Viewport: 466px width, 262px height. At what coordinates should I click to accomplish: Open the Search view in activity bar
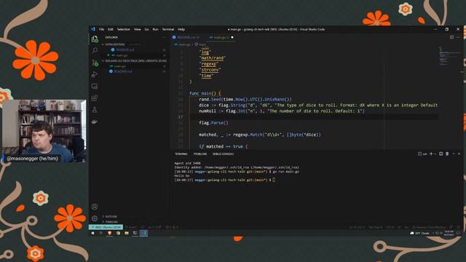coord(95,50)
